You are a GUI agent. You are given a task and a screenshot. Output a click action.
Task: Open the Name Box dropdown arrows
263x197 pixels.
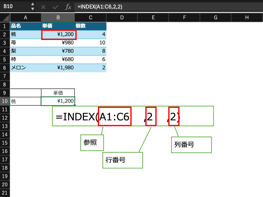tap(32, 7)
